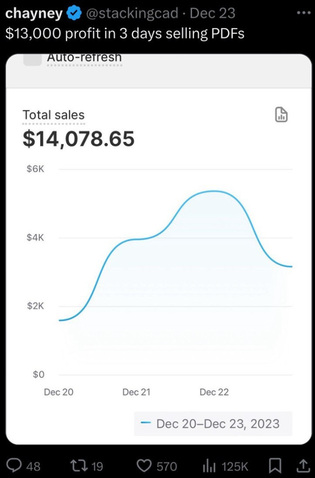The image size is (315, 478).
Task: Like the tweet with the heart icon
Action: click(144, 466)
